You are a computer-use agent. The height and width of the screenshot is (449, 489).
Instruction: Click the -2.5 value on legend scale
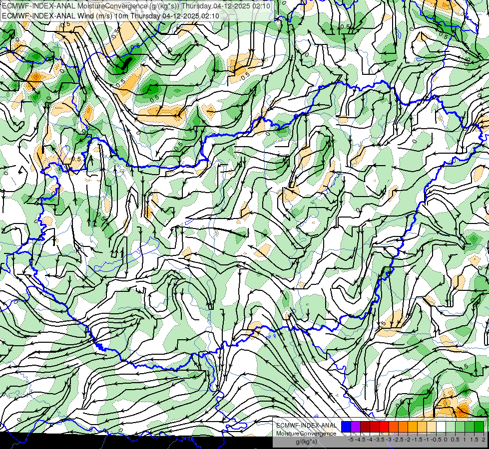[x=398, y=440]
